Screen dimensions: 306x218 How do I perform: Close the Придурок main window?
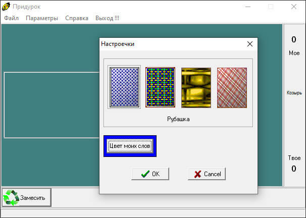(294, 7)
